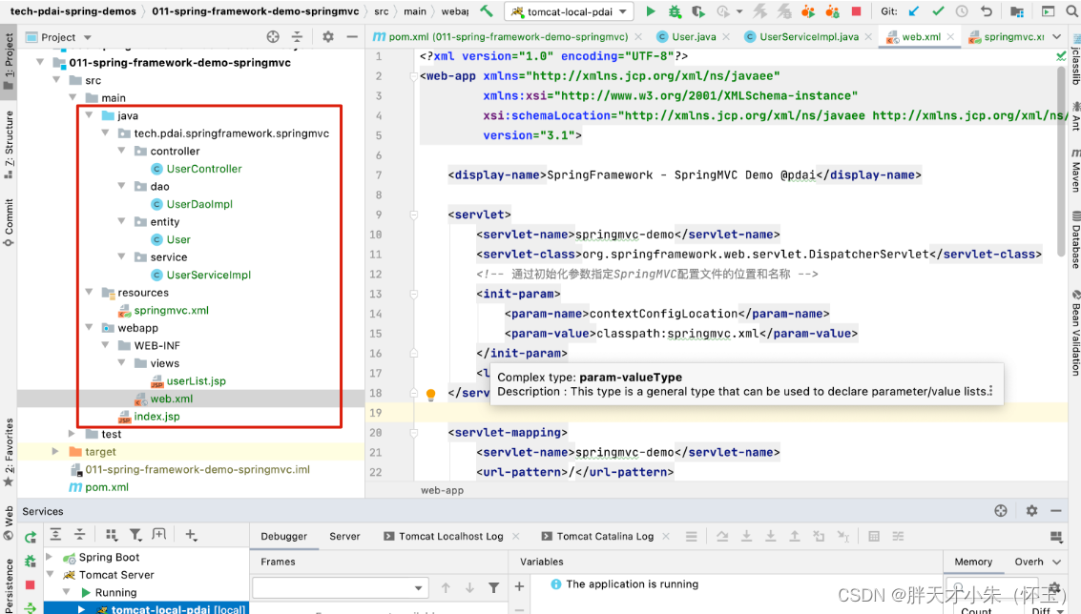Toggle the Commit tool window
Image resolution: width=1081 pixels, height=614 pixels.
point(9,221)
